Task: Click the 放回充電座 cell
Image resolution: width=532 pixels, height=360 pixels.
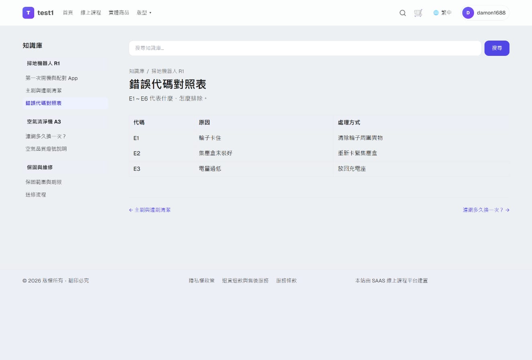Action: coord(421,169)
